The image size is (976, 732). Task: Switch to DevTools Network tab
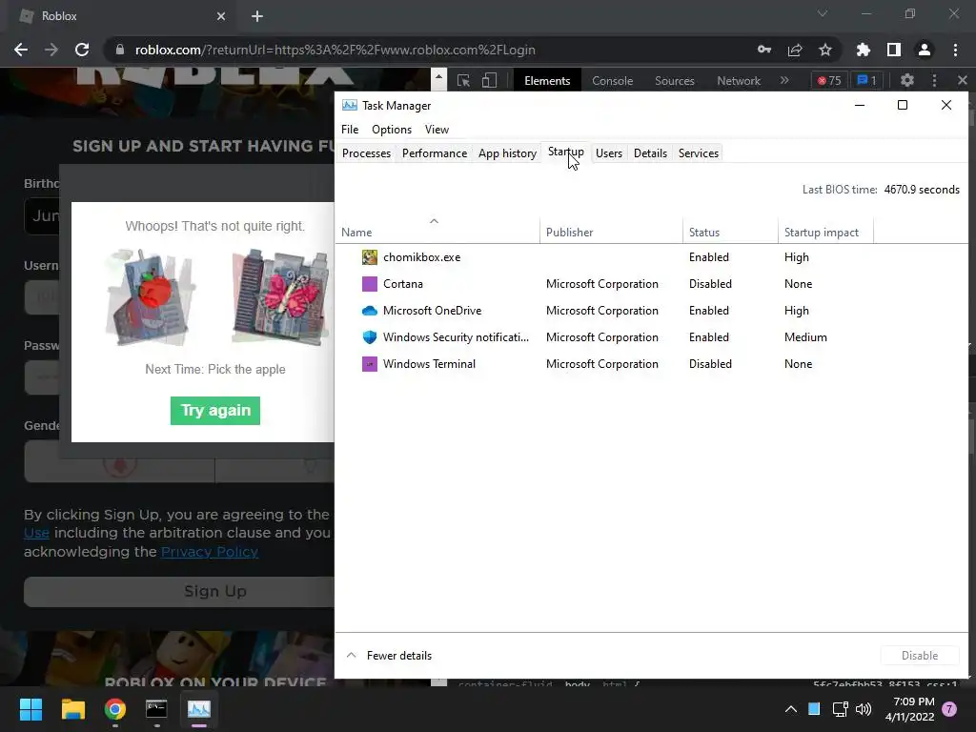tap(739, 81)
